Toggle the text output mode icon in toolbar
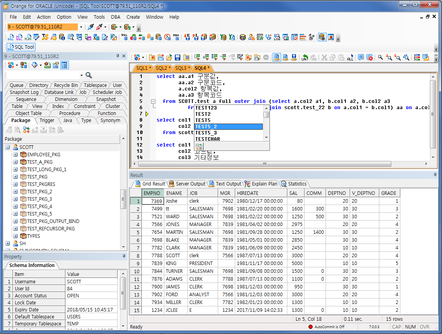Viewport: 442px width, 334px height. point(285,58)
